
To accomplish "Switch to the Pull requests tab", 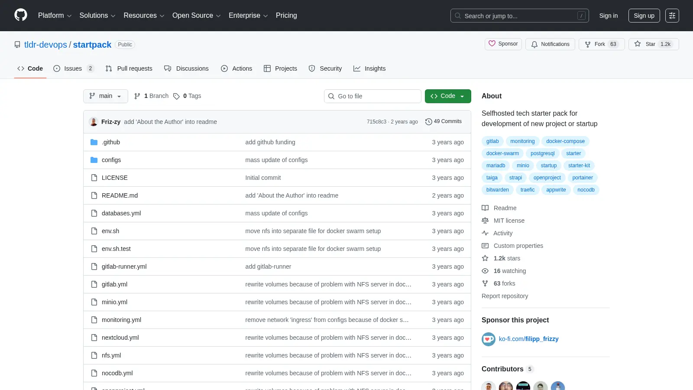I will 129,68.
